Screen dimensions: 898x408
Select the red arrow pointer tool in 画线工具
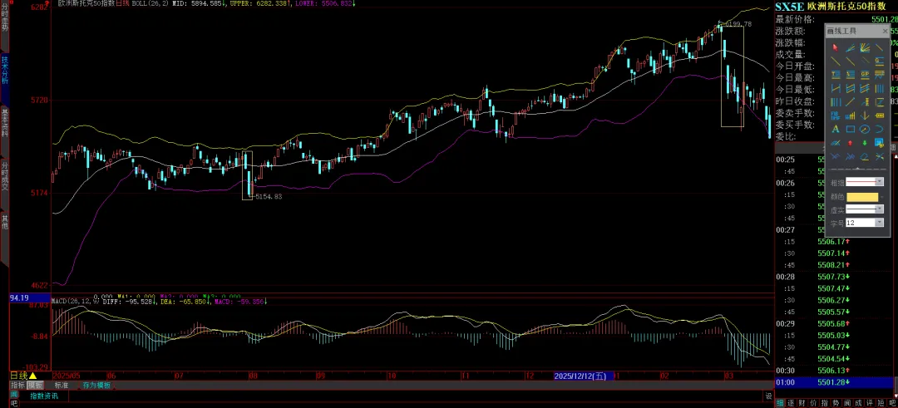(x=835, y=47)
